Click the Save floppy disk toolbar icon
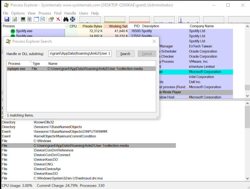Viewport: 250px width, 189px height. [7, 19]
